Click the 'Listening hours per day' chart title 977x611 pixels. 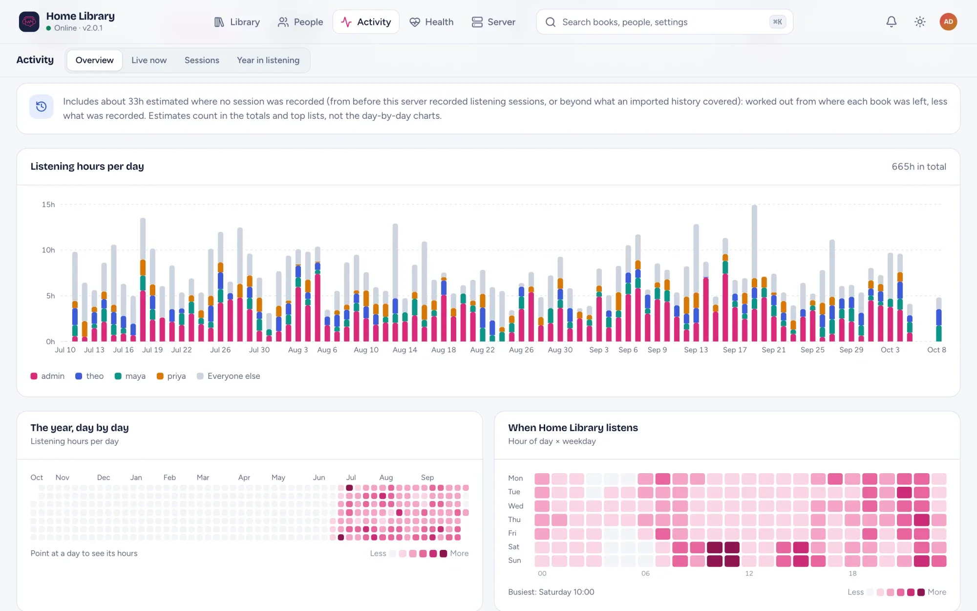[87, 166]
